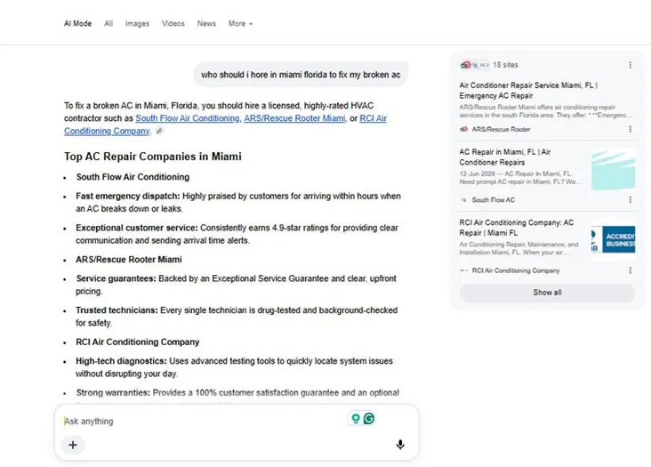This screenshot has width=651, height=467.
Task: Click the High-tech diagnostics bullet text
Action: 234,367
